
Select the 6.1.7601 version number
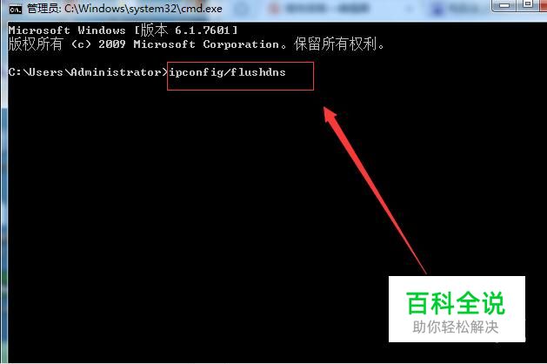coord(202,30)
